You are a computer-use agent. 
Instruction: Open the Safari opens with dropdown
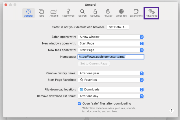[111, 37]
